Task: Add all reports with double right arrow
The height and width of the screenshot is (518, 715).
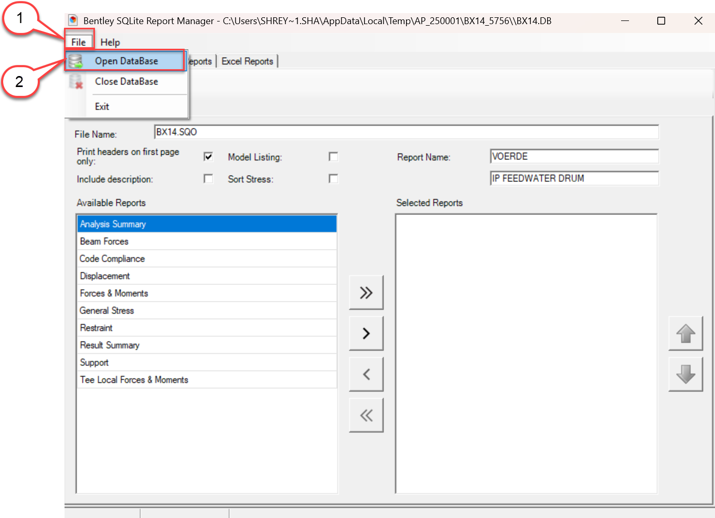Action: pos(366,292)
